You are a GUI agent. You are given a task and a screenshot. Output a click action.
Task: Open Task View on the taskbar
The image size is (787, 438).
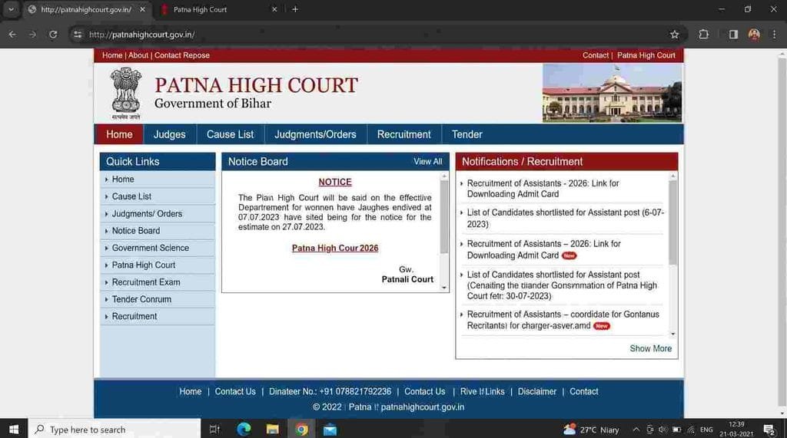(x=214, y=430)
